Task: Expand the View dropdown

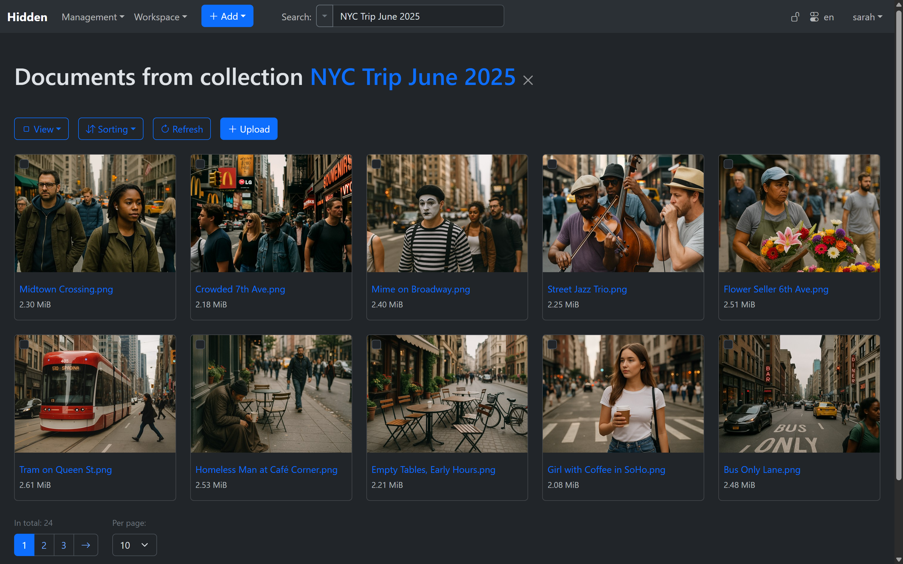Action: click(41, 129)
